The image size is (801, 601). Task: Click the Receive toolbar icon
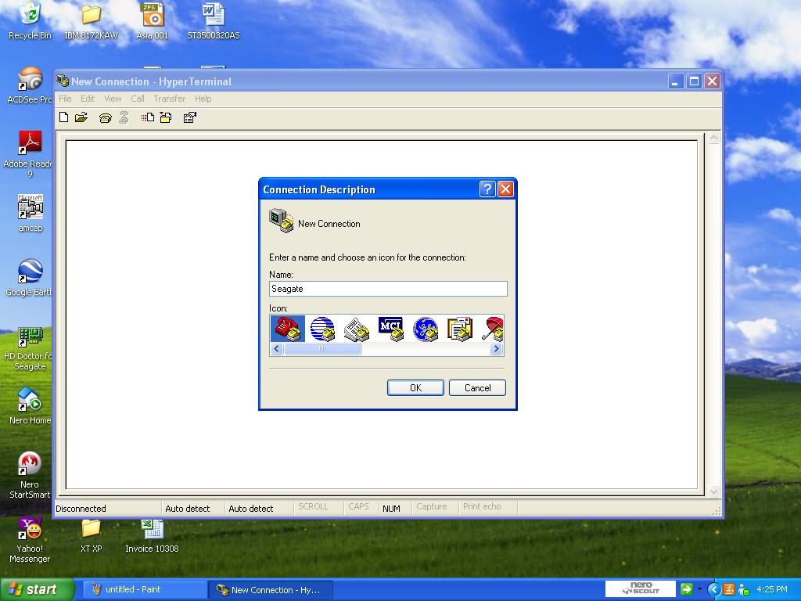coord(166,117)
